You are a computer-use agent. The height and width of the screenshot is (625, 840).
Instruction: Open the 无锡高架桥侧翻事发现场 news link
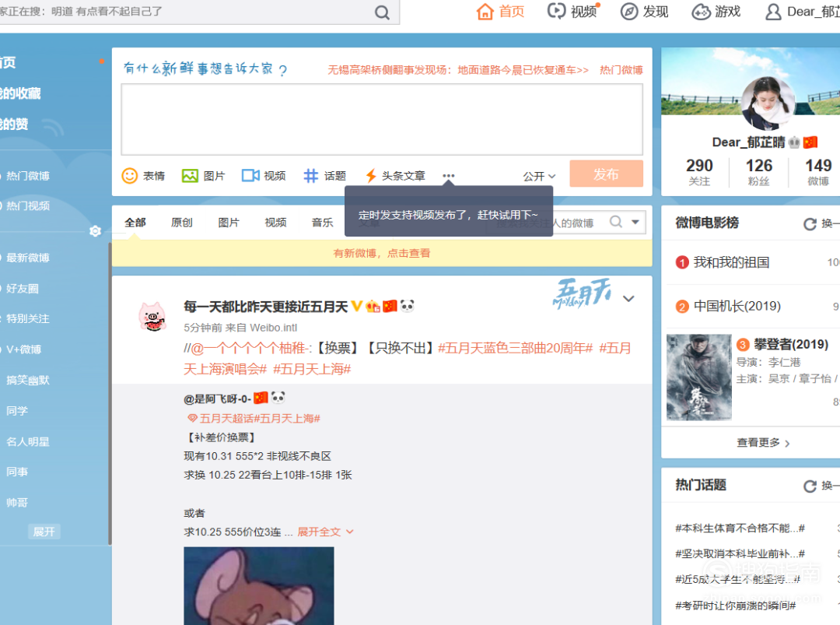click(458, 70)
